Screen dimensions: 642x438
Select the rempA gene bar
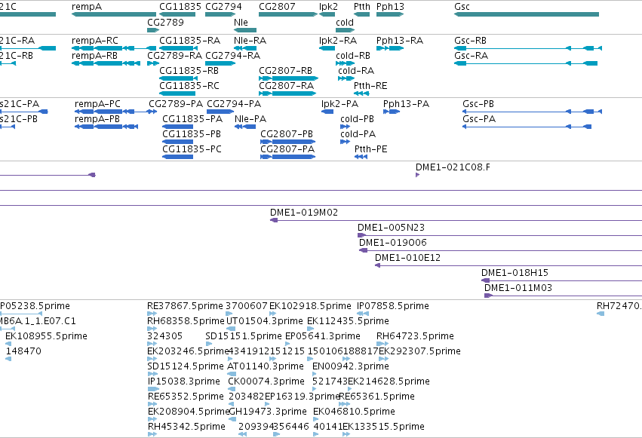114,14
